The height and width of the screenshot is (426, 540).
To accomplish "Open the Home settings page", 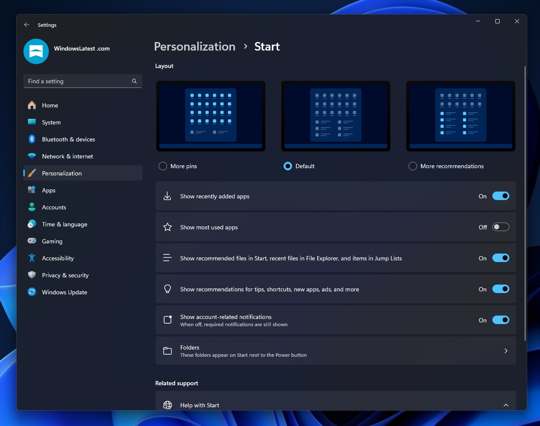I will coord(83,105).
